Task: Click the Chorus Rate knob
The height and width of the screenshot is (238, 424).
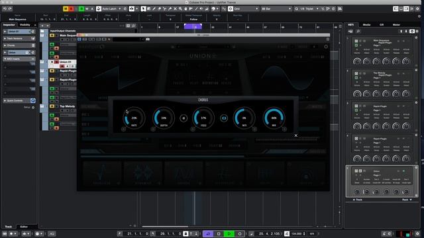Action: click(134, 118)
